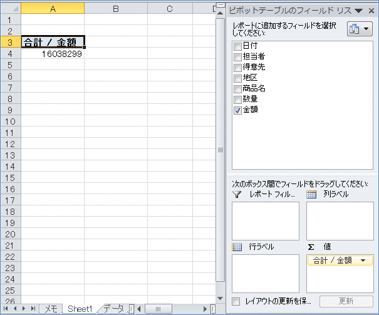
Task: Click the vertical scrollbar up arrow
Action: tap(221, 13)
